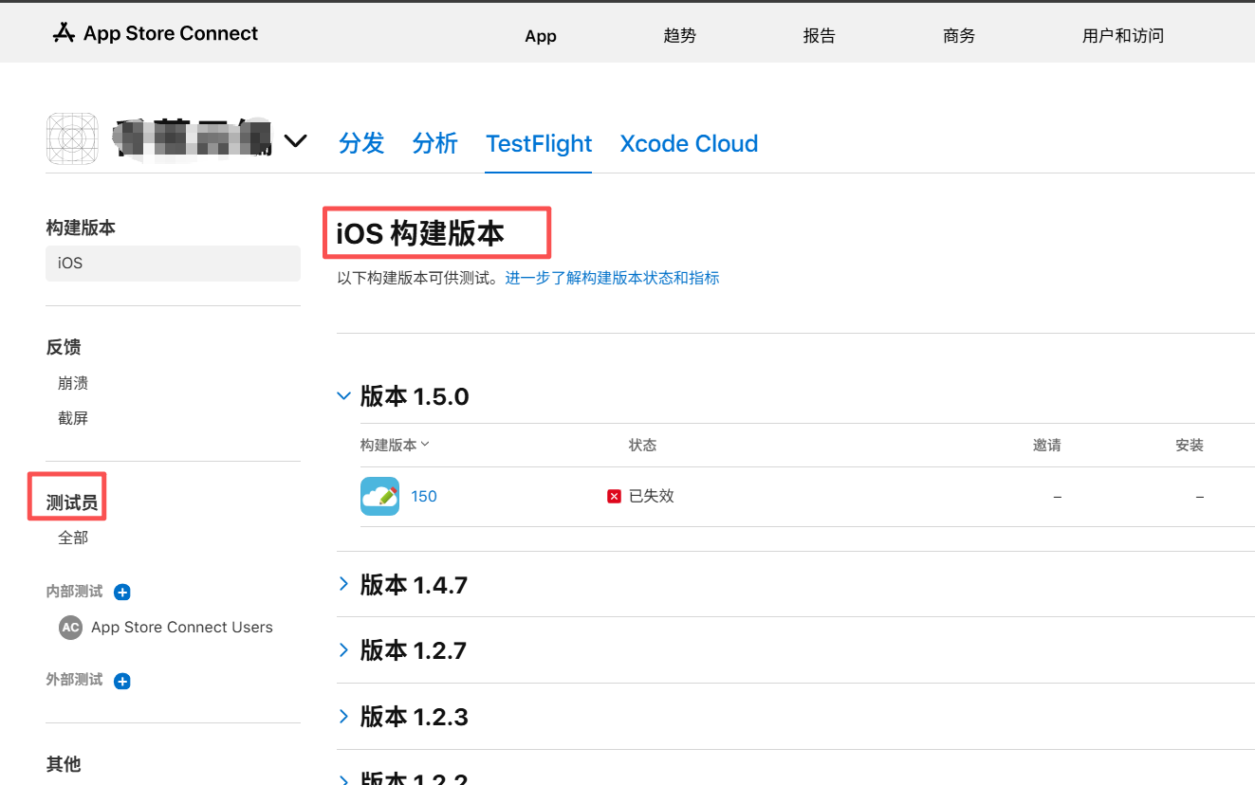
Task: Click the 其他 sidebar heading
Action: 64,763
